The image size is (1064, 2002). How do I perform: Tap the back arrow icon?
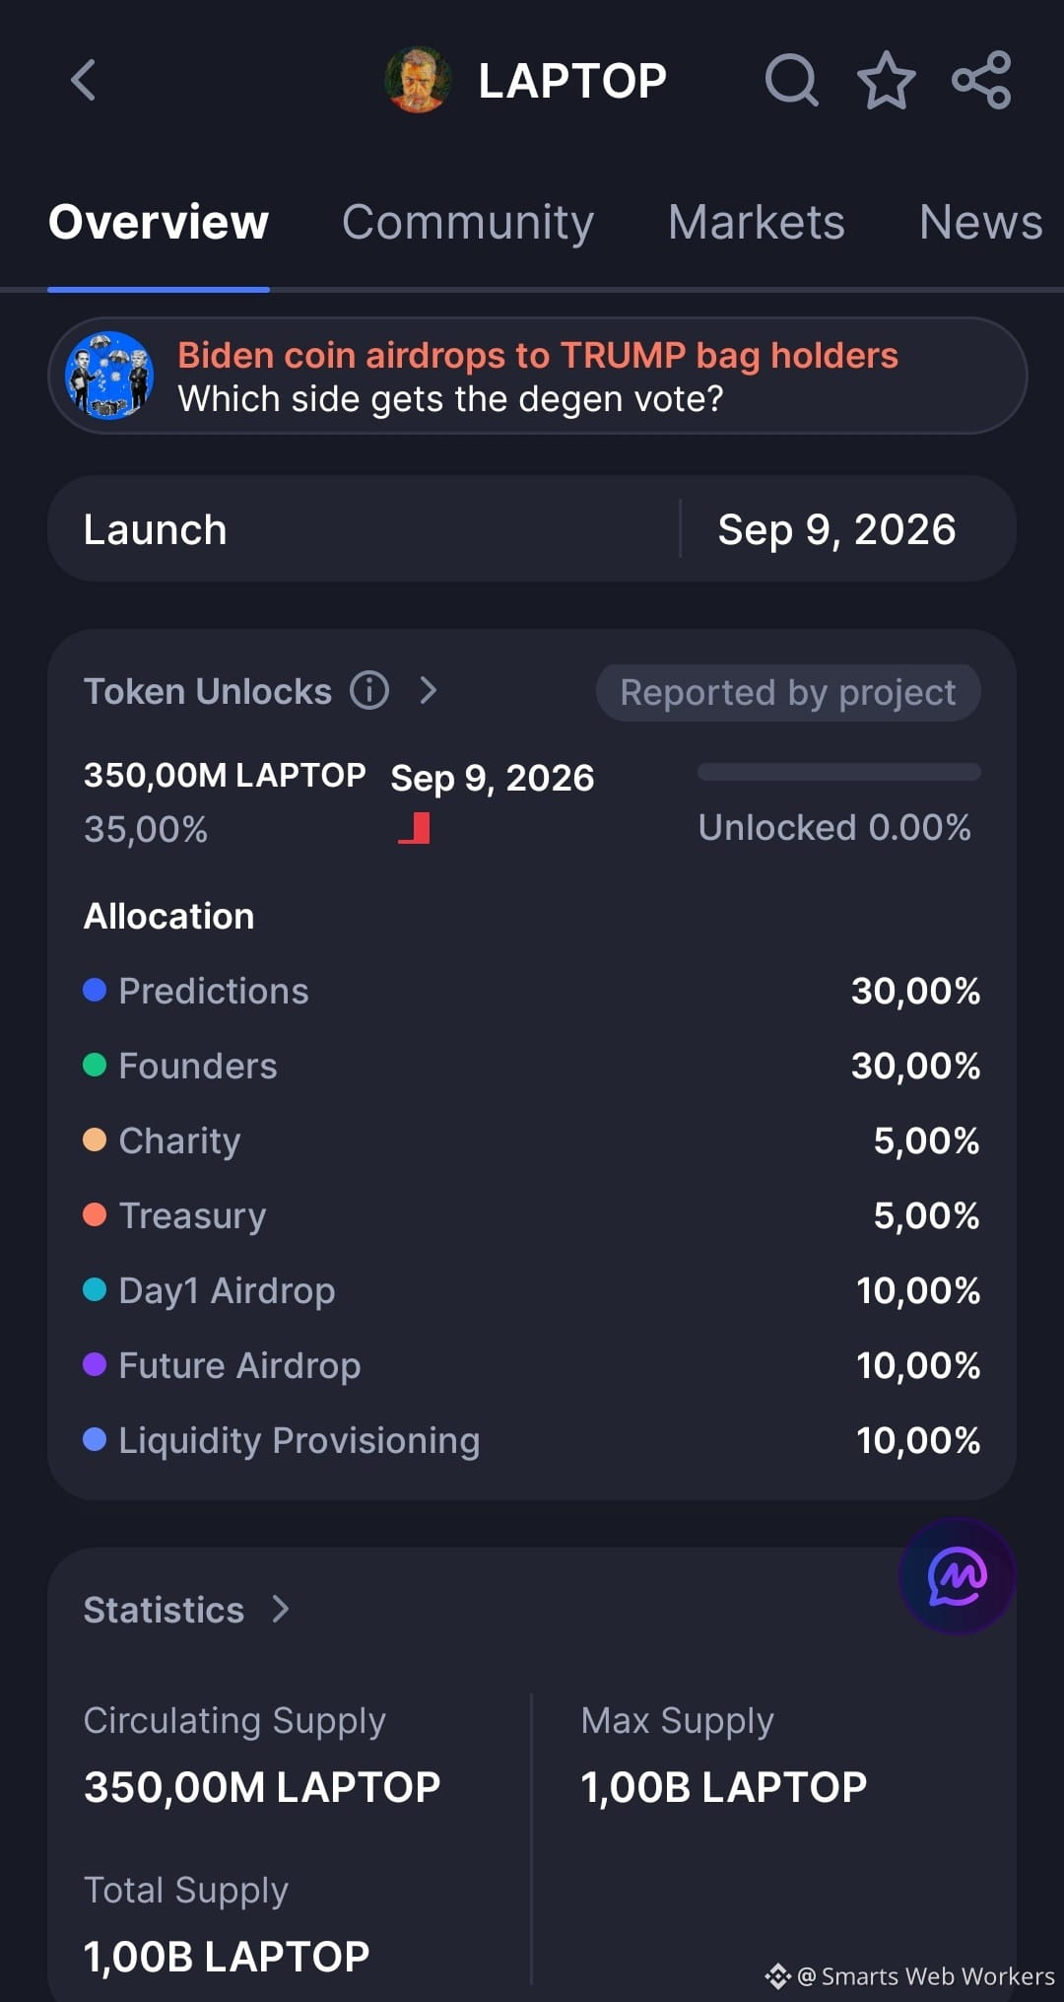coord(84,80)
